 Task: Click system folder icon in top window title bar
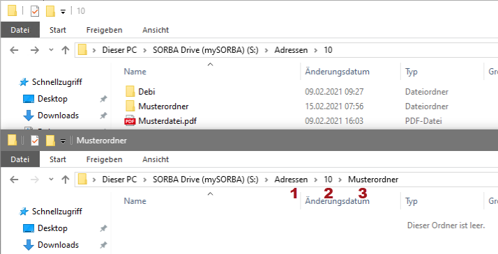pyautogui.click(x=13, y=10)
